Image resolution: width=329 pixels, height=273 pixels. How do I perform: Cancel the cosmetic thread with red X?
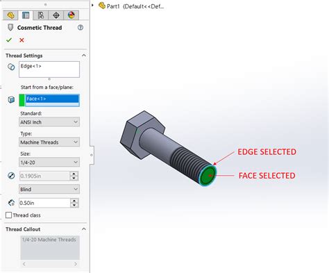[22, 40]
